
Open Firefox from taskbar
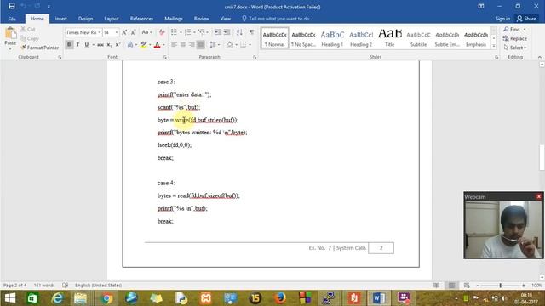pyautogui.click(x=280, y=298)
